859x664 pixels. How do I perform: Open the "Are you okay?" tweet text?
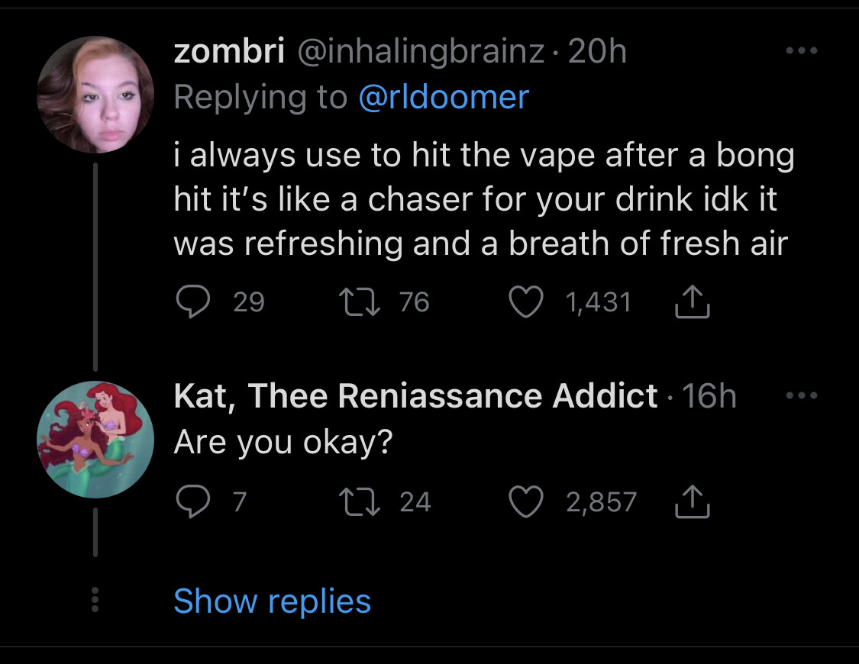283,440
